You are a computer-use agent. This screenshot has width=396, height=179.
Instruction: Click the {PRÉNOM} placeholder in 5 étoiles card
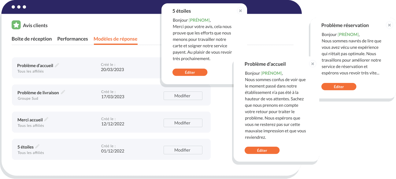click(x=199, y=20)
